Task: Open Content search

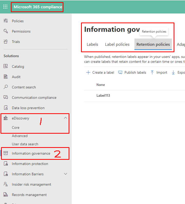Action: click(x=24, y=87)
